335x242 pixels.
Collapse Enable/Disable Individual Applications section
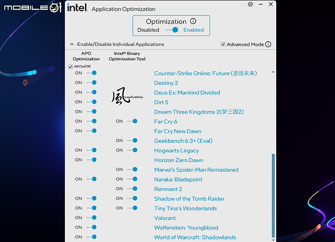[72, 44]
